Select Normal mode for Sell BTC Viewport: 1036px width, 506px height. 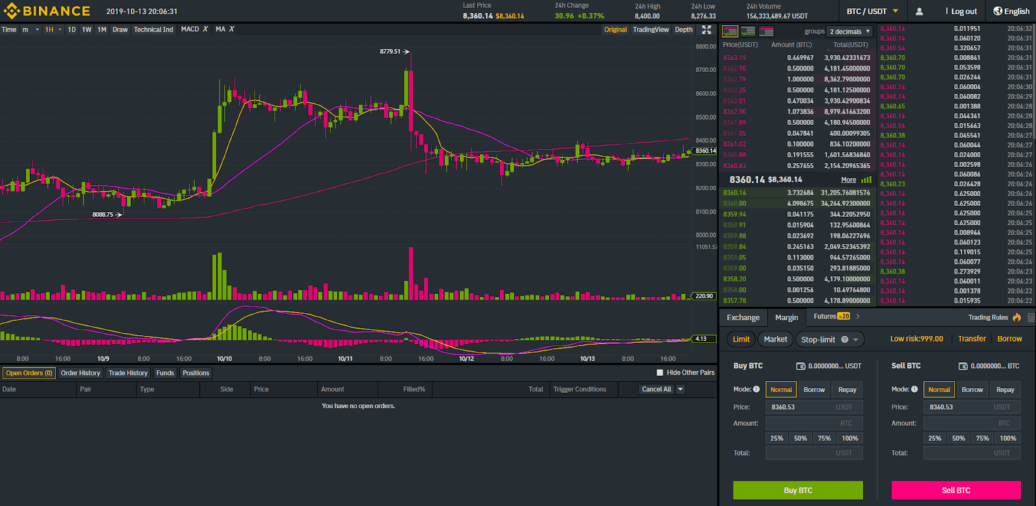point(939,390)
